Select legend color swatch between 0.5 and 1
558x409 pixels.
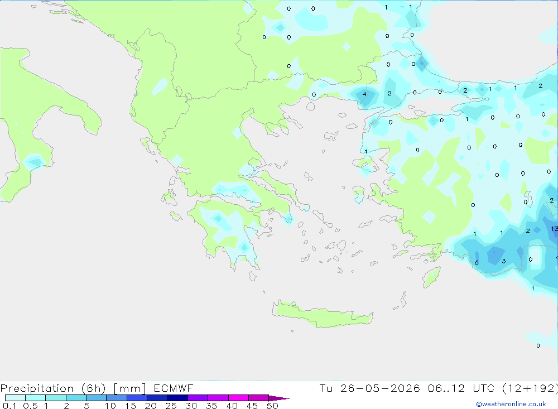pyautogui.click(x=36, y=398)
